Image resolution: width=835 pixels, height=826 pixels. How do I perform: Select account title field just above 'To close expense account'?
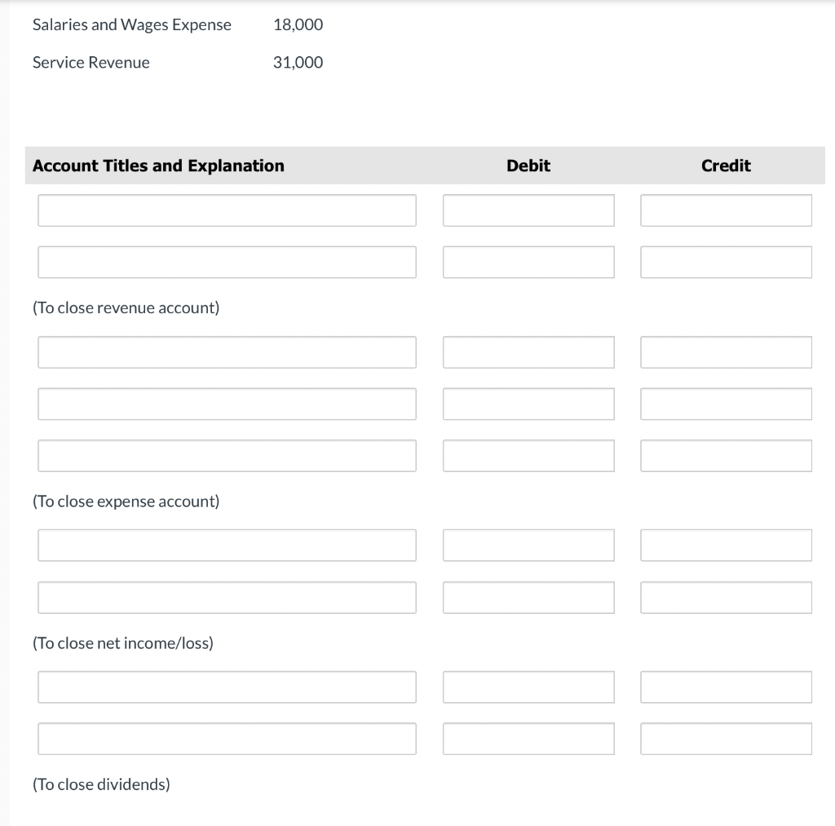[x=227, y=456]
